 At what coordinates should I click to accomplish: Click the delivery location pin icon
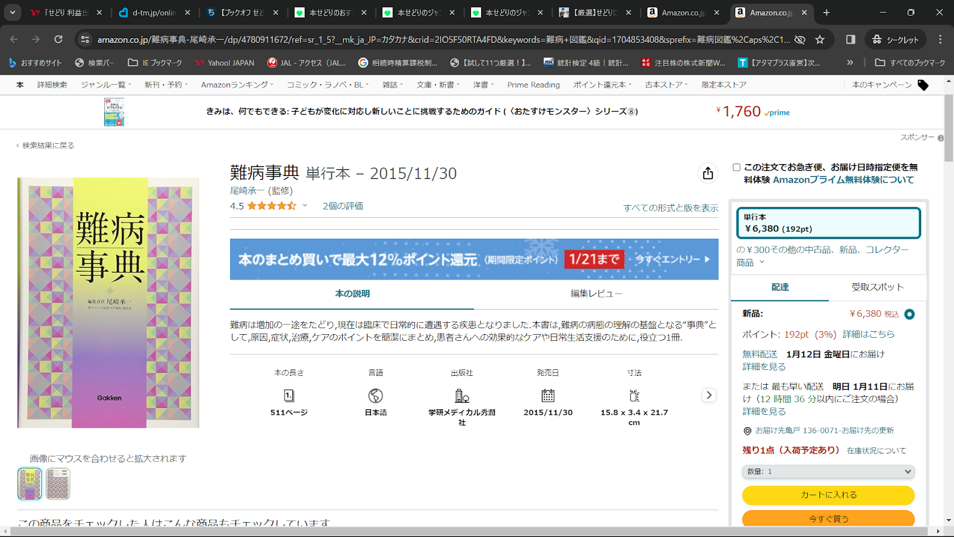[x=747, y=431]
